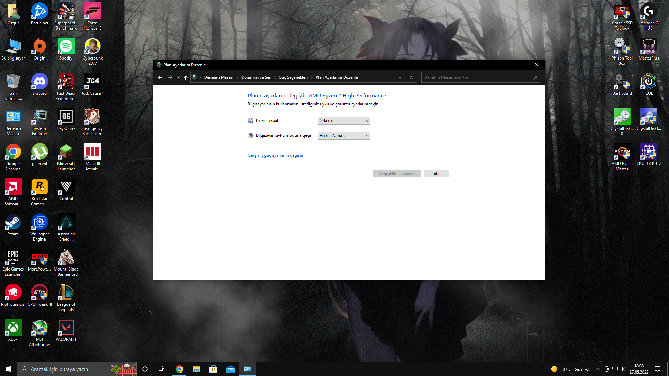Click the back navigation arrow

[160, 77]
